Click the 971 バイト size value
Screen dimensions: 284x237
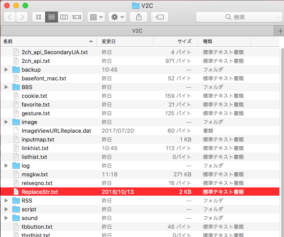pos(178,61)
